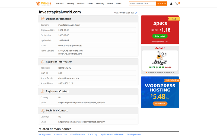Click the Whois logo in header
The height and width of the screenshot is (139, 217).
[x=44, y=4]
